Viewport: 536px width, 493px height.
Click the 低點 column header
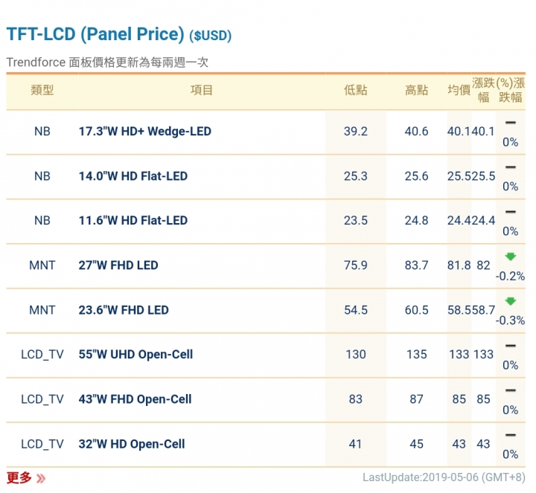pyautogui.click(x=356, y=91)
